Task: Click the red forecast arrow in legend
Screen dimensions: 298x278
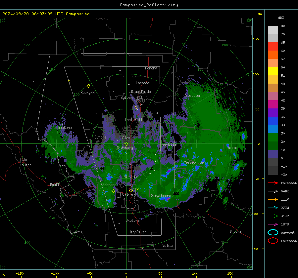Action: (x=273, y=183)
